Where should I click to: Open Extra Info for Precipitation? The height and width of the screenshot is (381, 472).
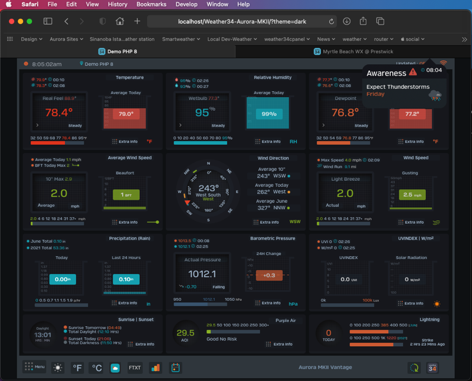tap(124, 303)
